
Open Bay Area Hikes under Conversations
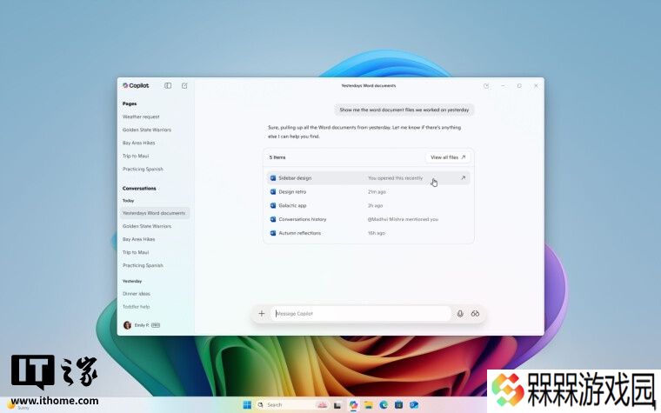click(138, 239)
